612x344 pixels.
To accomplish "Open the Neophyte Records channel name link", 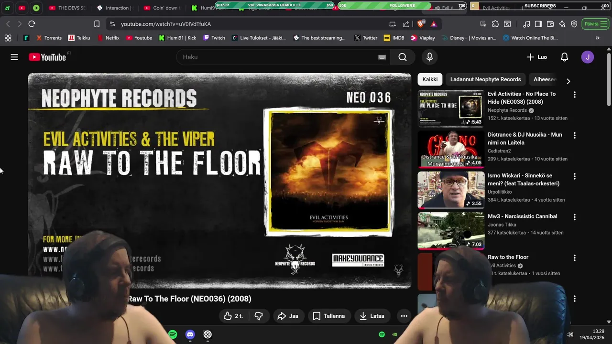I will [507, 110].
